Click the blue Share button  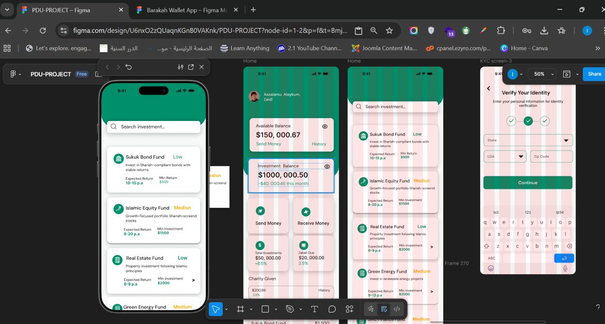coord(593,74)
